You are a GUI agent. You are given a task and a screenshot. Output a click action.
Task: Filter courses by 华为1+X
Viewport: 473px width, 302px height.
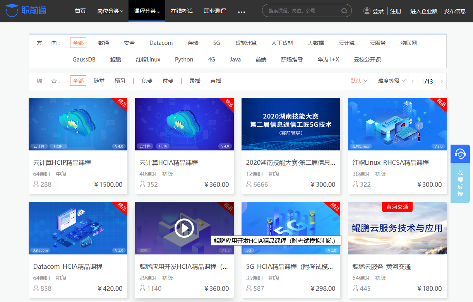[x=328, y=60]
